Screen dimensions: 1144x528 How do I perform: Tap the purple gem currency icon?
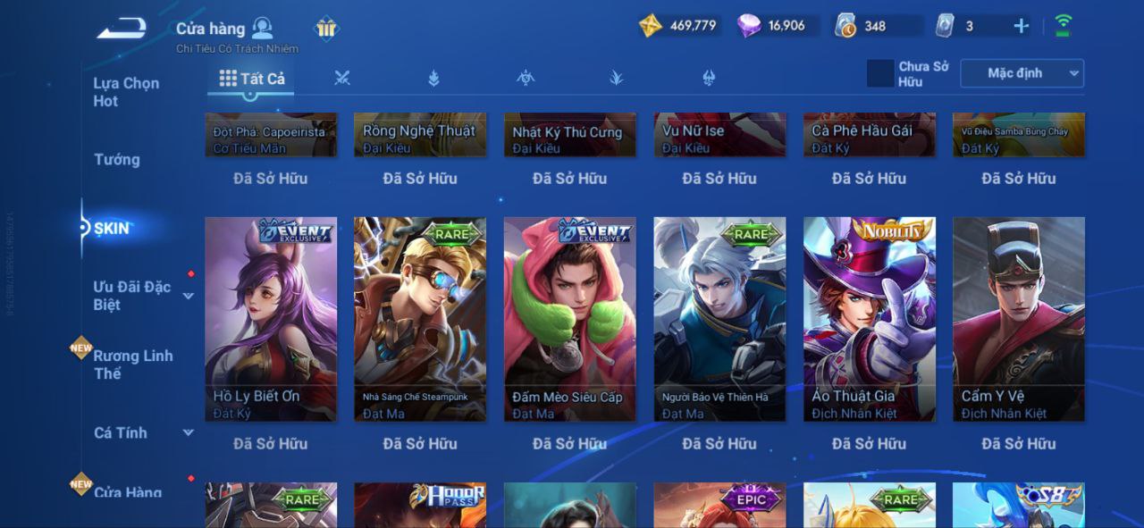[x=749, y=26]
